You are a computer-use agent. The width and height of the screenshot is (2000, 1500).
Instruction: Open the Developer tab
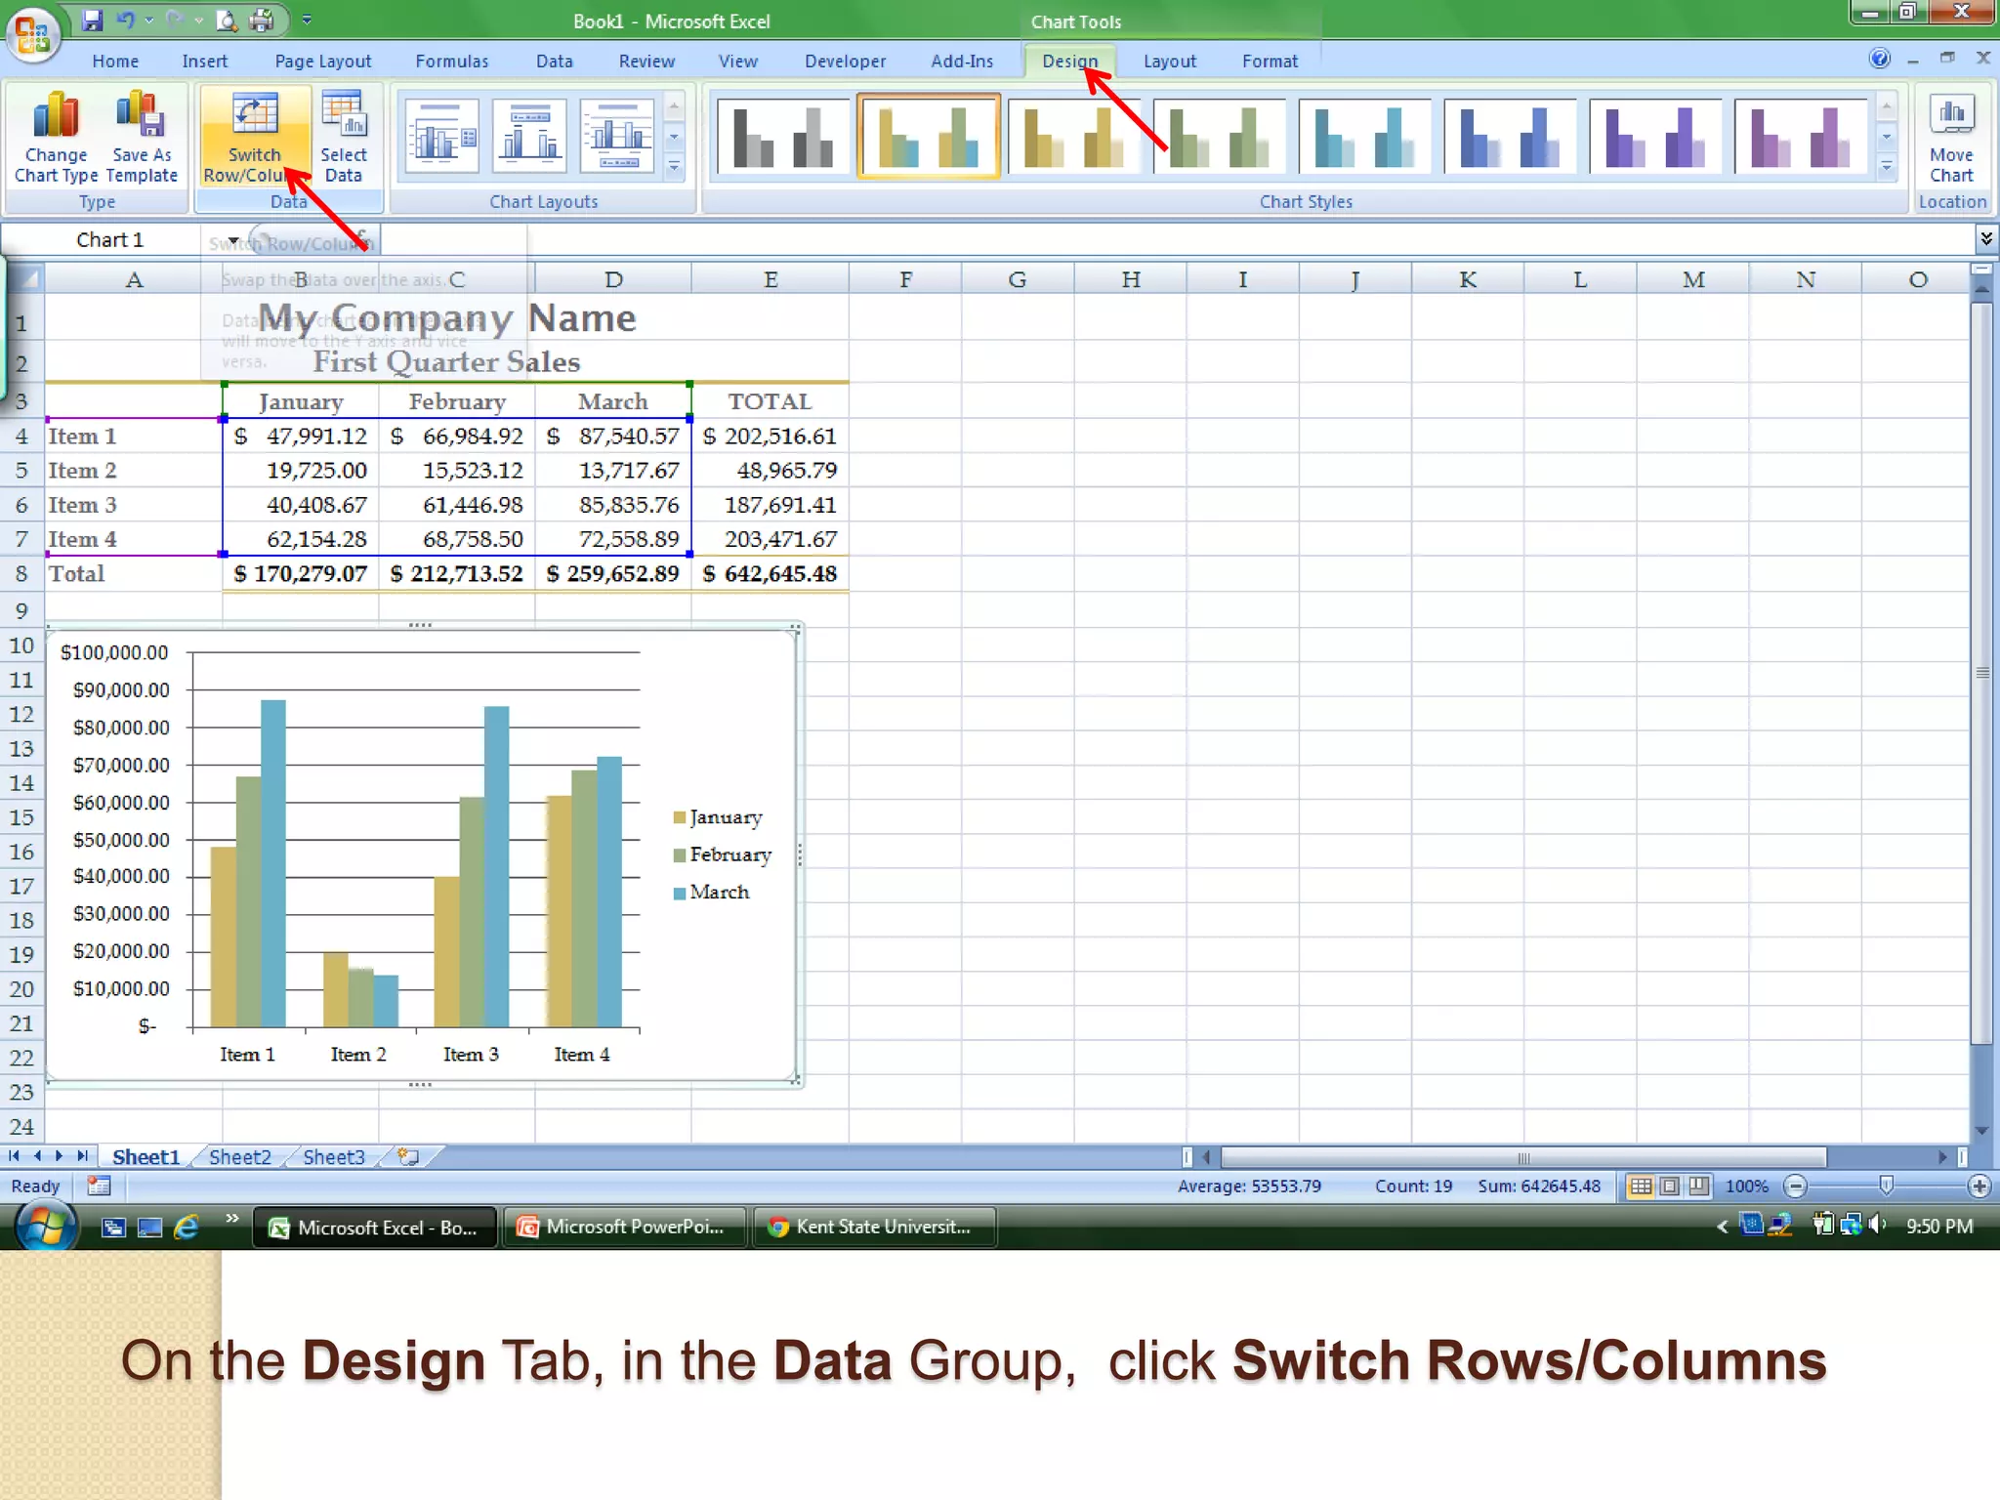point(845,61)
